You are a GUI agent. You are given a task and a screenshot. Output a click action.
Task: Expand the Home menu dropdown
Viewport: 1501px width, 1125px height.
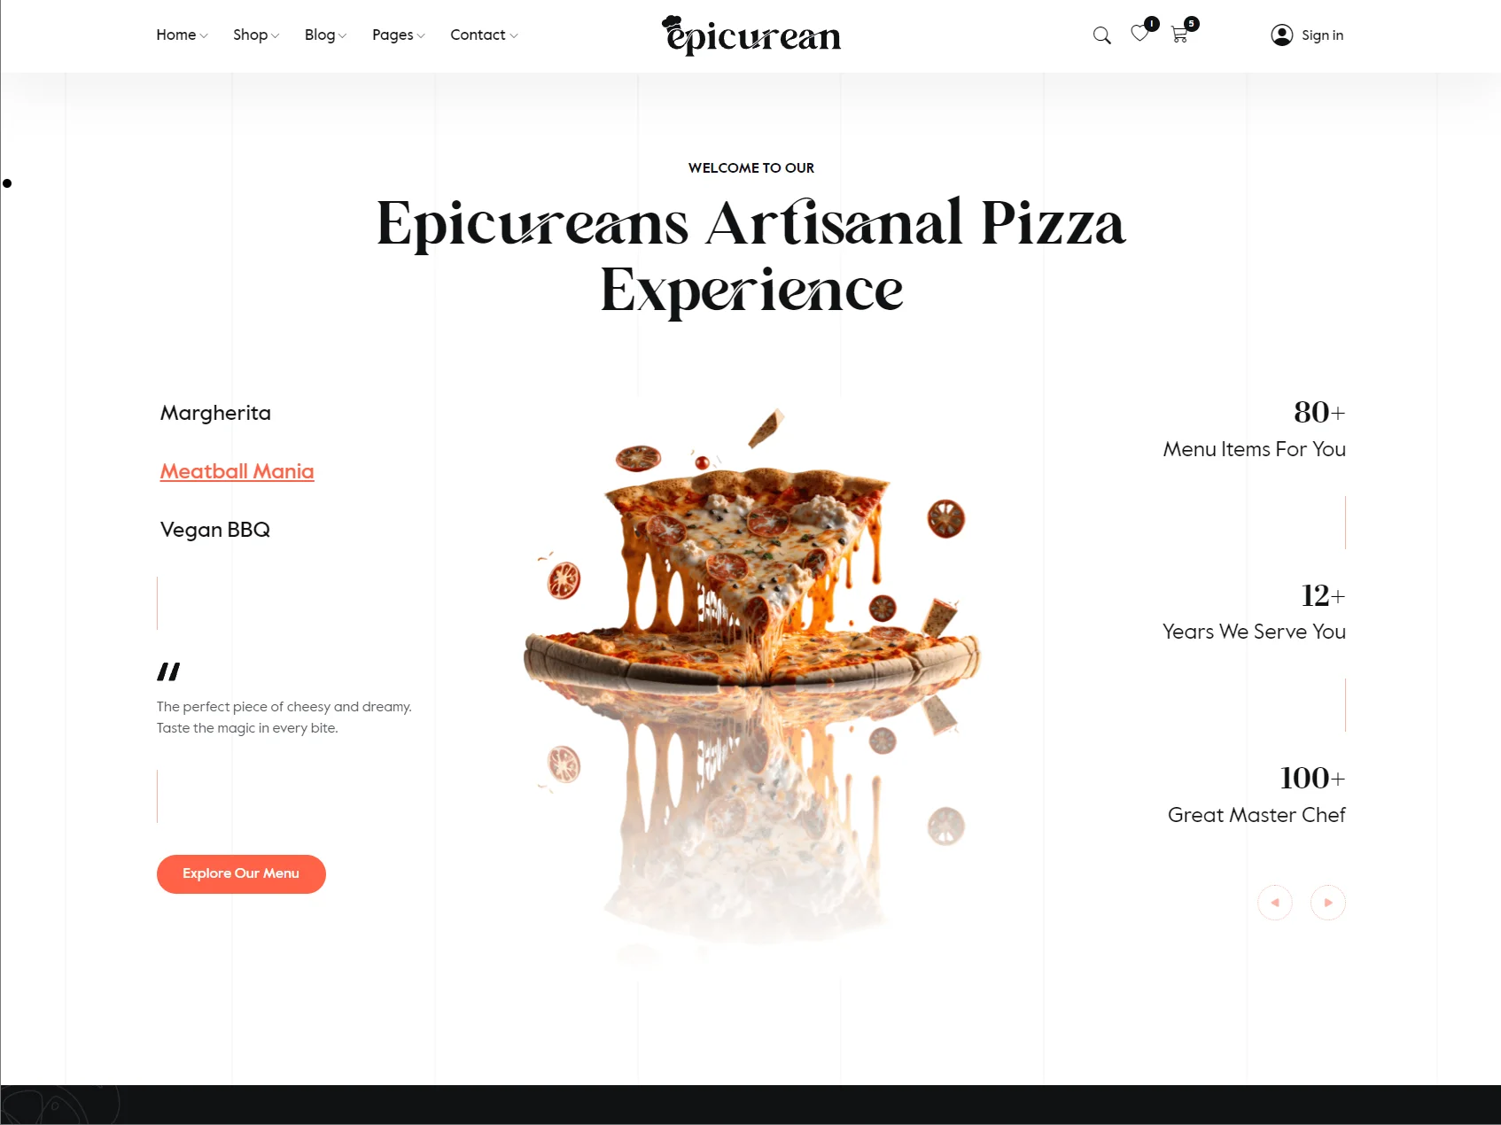182,35
